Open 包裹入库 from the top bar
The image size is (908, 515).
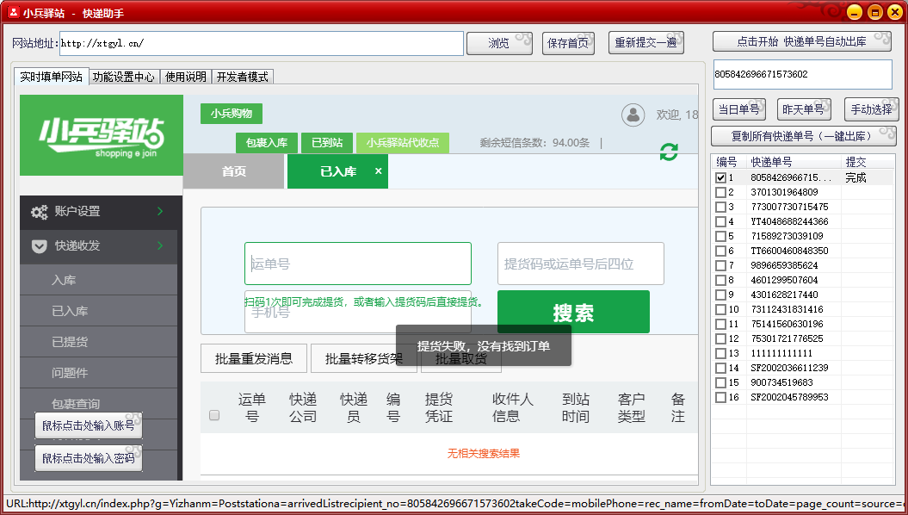click(x=267, y=142)
